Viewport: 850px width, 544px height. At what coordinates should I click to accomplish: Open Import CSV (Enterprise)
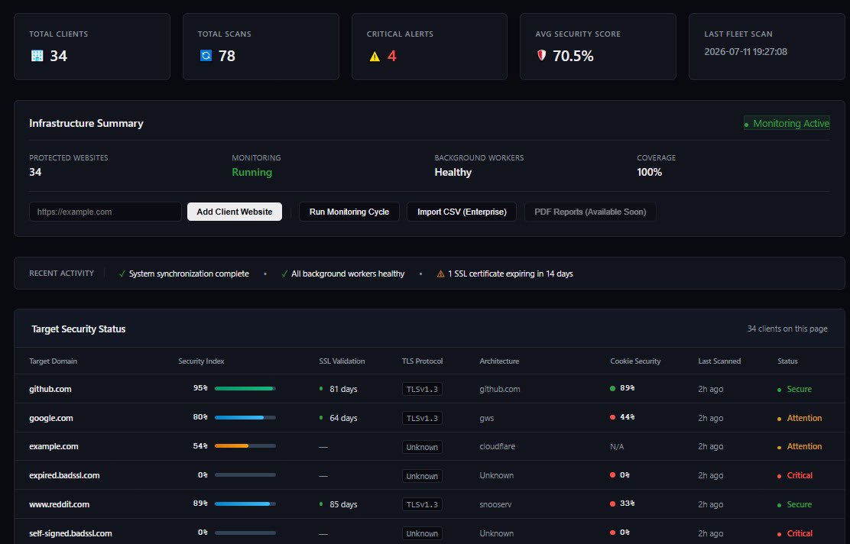point(462,212)
